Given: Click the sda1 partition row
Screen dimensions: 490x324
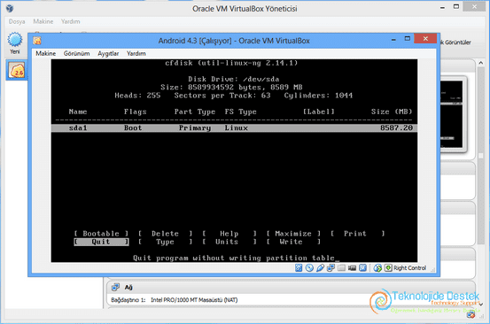Looking at the screenshot, I should [234, 128].
